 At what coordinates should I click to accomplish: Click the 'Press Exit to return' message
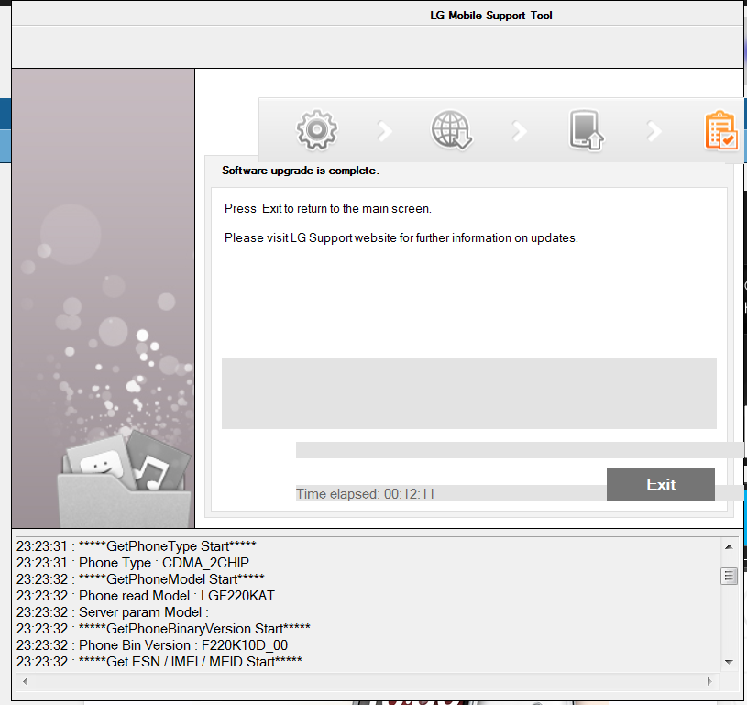tap(328, 209)
